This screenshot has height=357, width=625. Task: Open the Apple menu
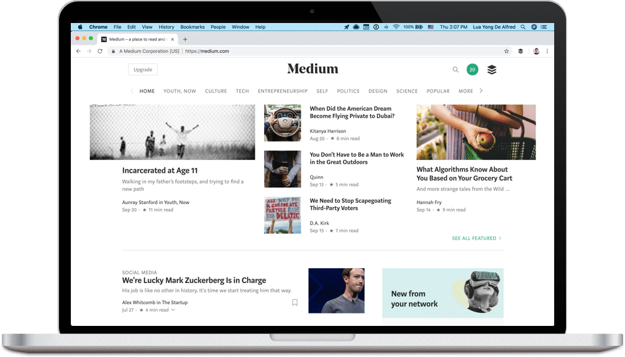[80, 27]
